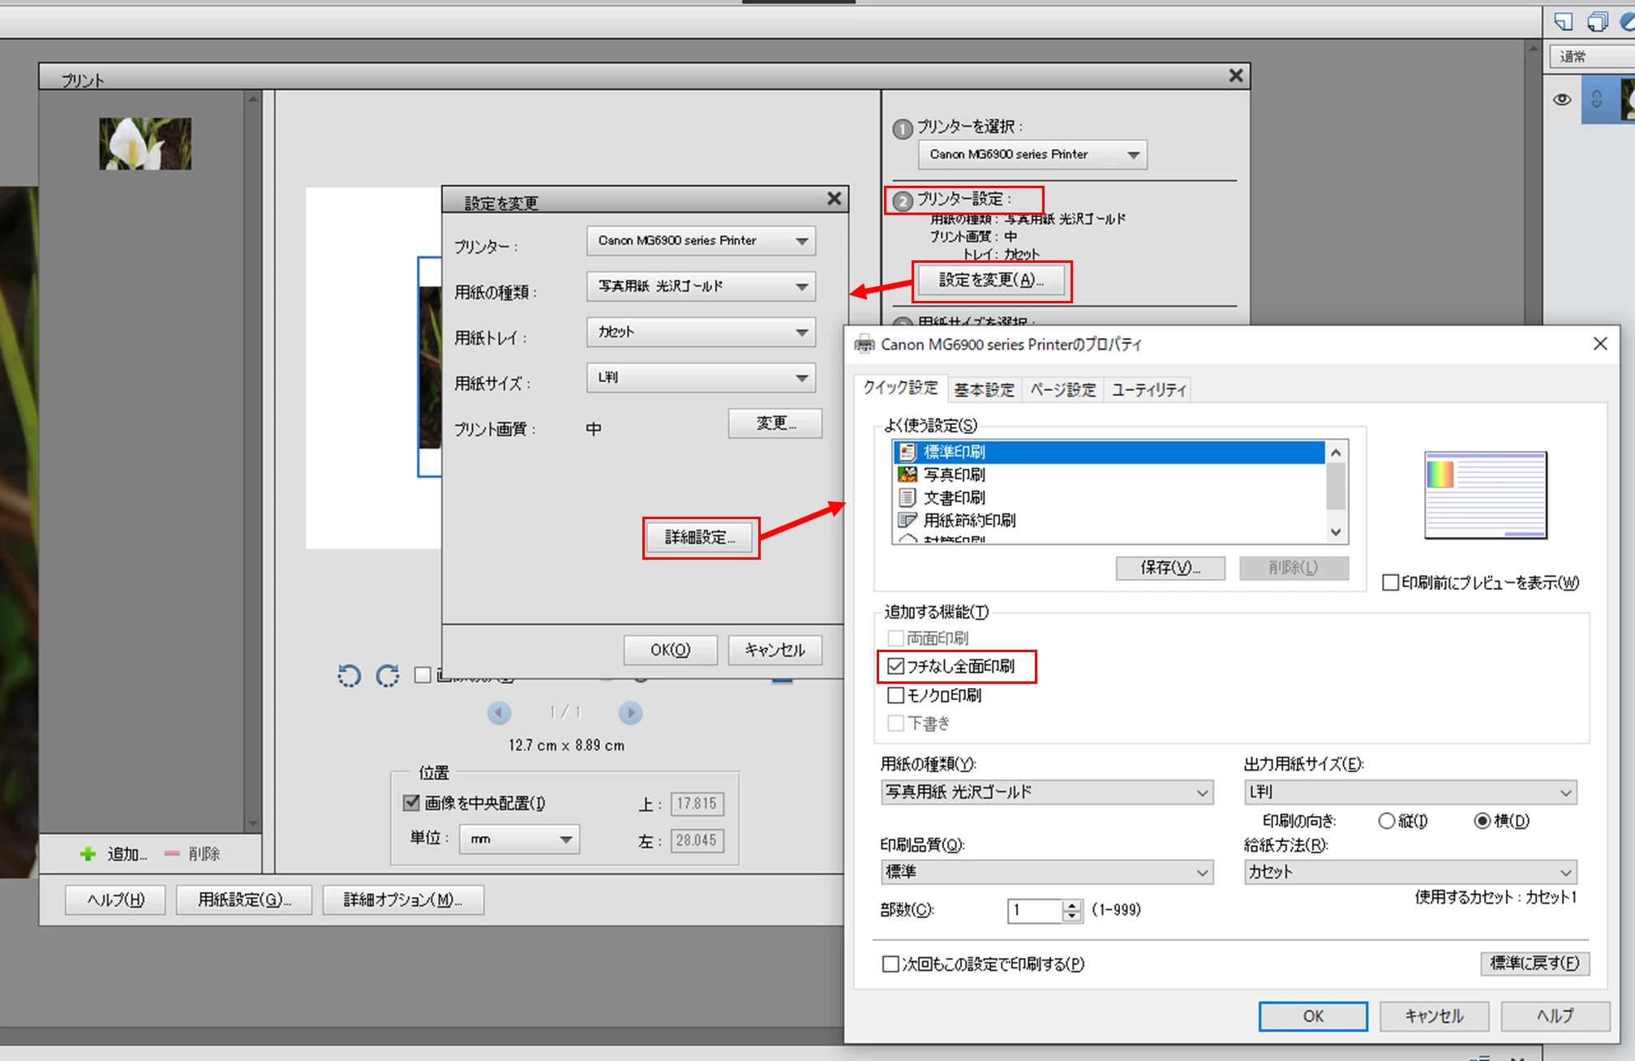
Task: Expand the 印刷品質 dropdown
Action: (1046, 872)
